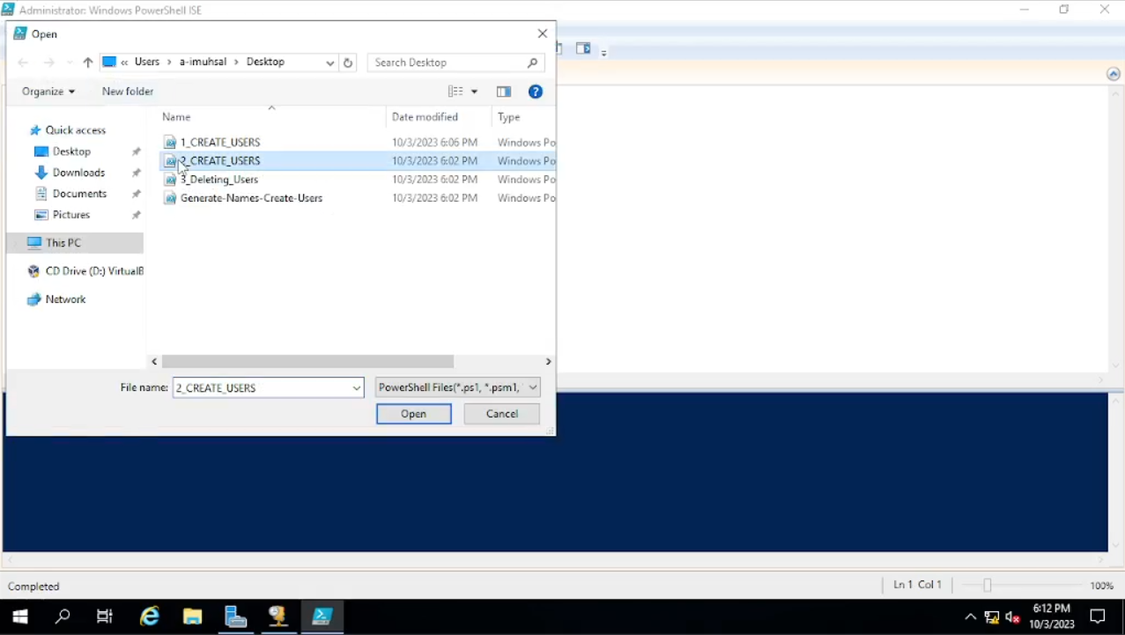Screen dimensions: 1125x635
Task: Select the 1_CREATE_USERS script file icon
Action: pyautogui.click(x=171, y=142)
